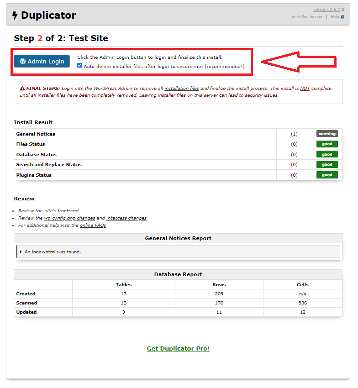This screenshot has height=388, width=358.
Task: Open the installer-log.txt link
Action: (x=307, y=17)
